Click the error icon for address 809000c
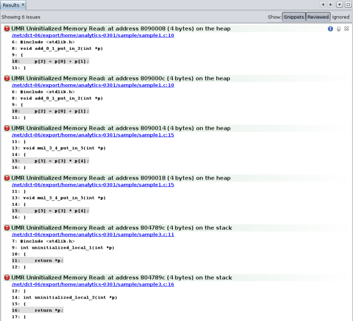The height and width of the screenshot is (321, 353). point(7,78)
